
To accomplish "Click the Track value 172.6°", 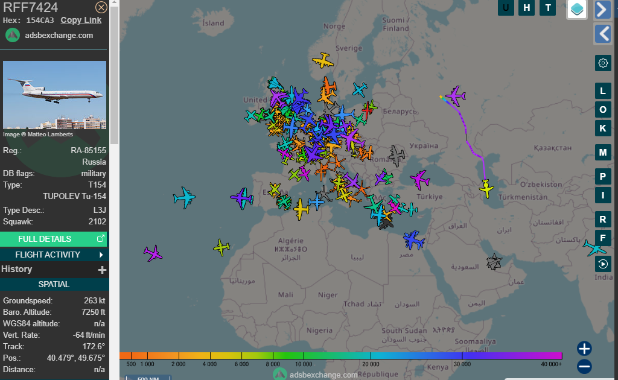I will (x=93, y=347).
